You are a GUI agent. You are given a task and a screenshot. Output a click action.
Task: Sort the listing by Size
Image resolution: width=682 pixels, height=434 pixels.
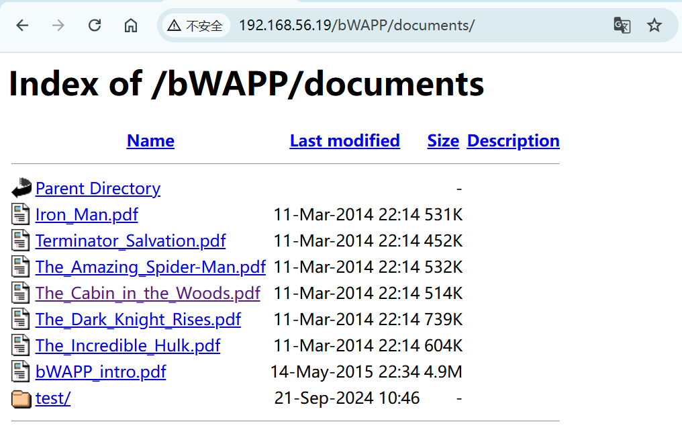point(443,140)
